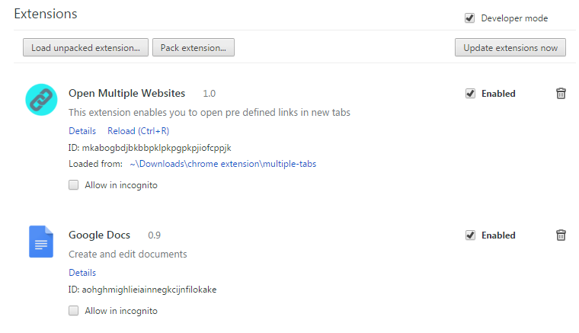
Task: Click the Open Multiple Websites chain-link icon
Action: tap(41, 100)
